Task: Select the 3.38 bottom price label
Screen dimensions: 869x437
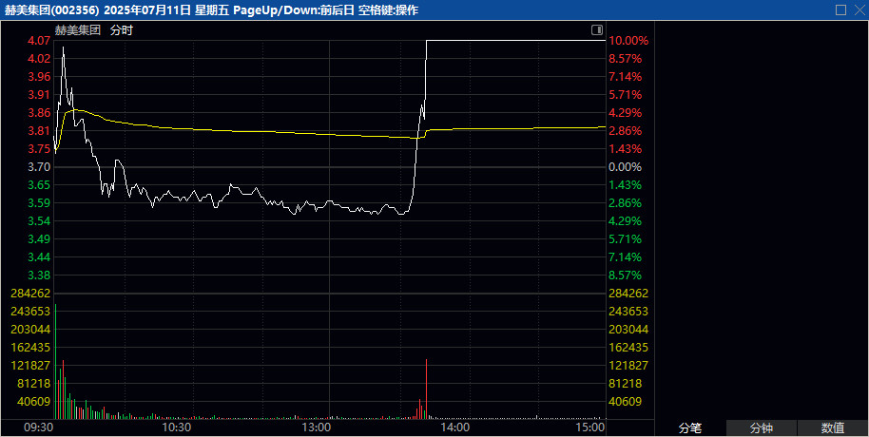Action: pos(39,275)
